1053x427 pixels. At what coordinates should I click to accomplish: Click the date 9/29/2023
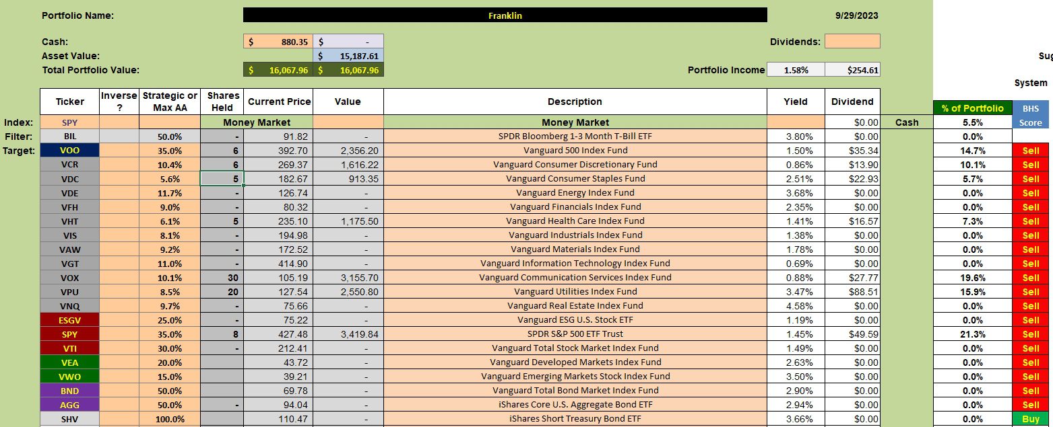tap(856, 15)
